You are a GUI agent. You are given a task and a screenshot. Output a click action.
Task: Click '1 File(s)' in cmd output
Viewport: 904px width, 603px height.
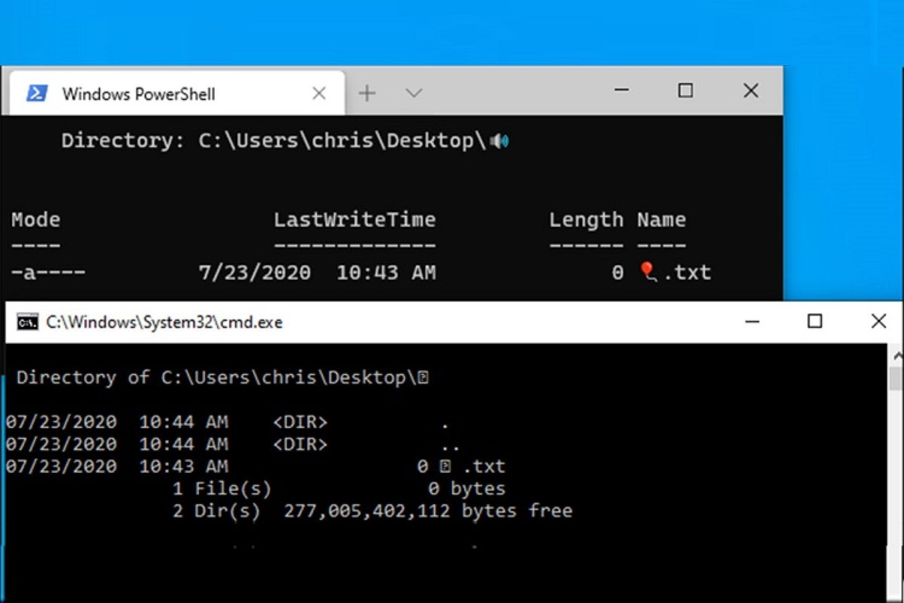pos(222,489)
